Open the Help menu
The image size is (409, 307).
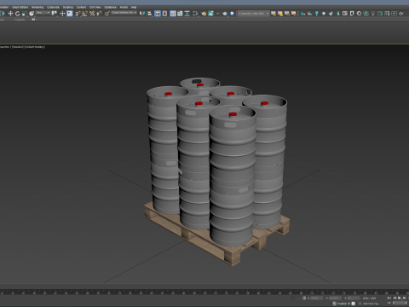pos(134,7)
